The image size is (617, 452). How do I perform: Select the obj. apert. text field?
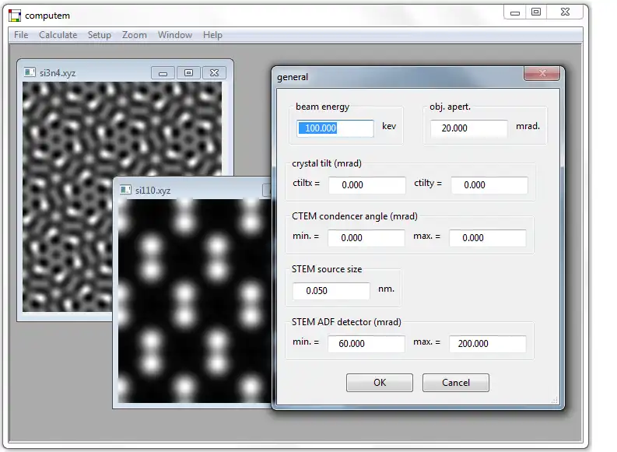[468, 128]
